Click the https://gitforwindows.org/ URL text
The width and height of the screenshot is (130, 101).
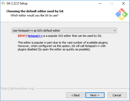[x=17, y=88]
